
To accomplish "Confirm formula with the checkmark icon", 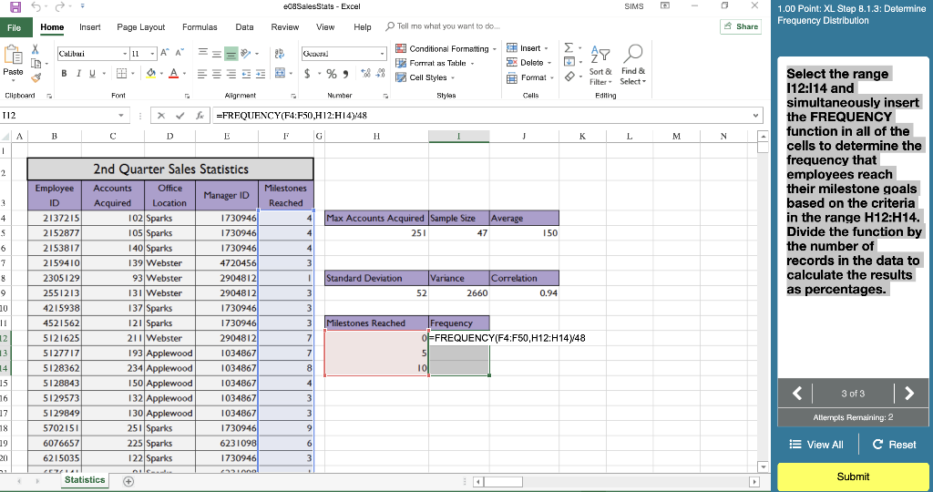I will (x=180, y=116).
